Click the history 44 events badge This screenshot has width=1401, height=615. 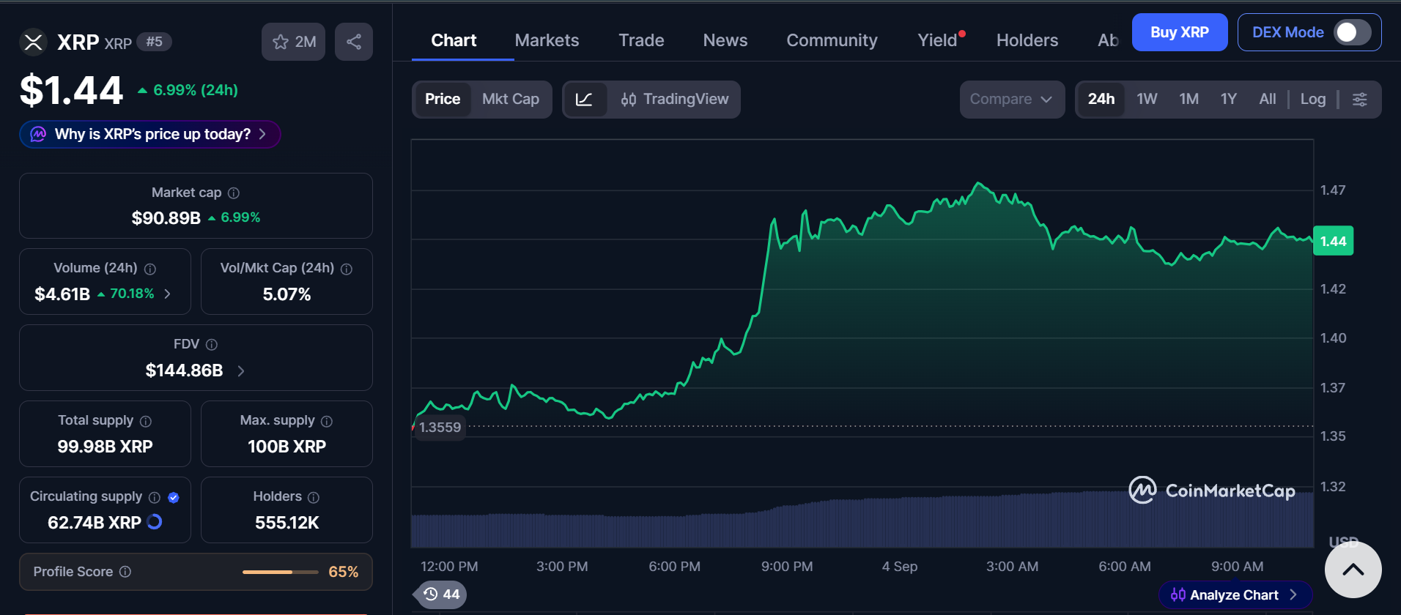click(441, 594)
